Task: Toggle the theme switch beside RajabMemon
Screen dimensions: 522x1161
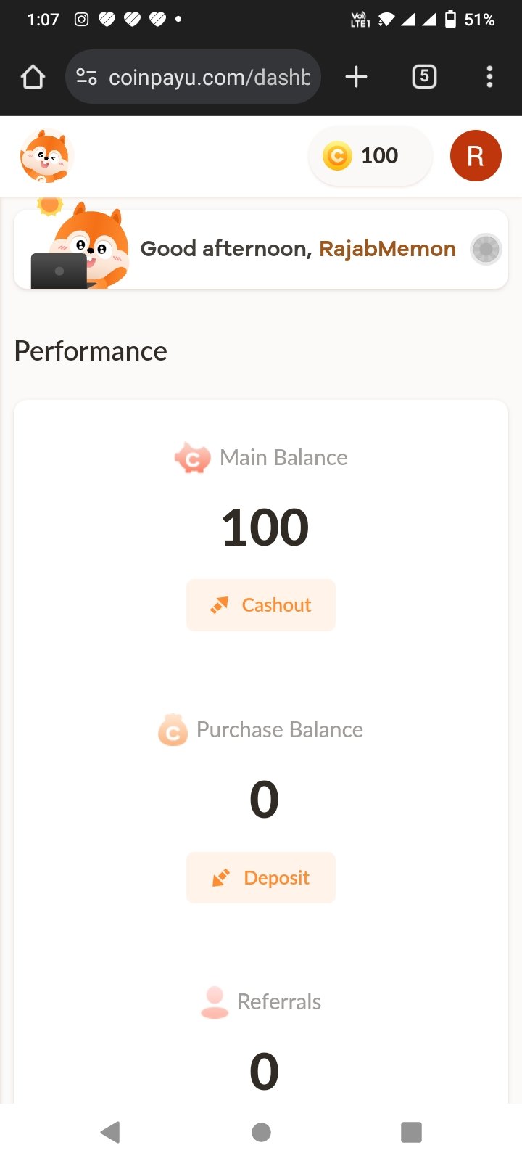Action: pos(486,249)
